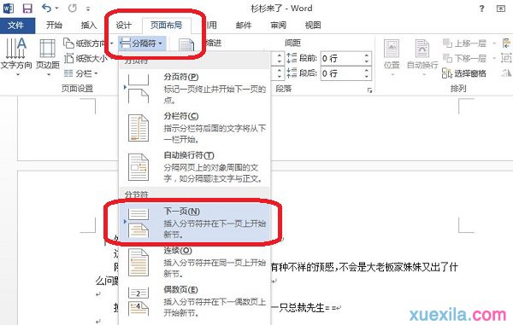The height and width of the screenshot is (325, 513).
Task: Switch to the 邮件 tab
Action: click(x=244, y=25)
